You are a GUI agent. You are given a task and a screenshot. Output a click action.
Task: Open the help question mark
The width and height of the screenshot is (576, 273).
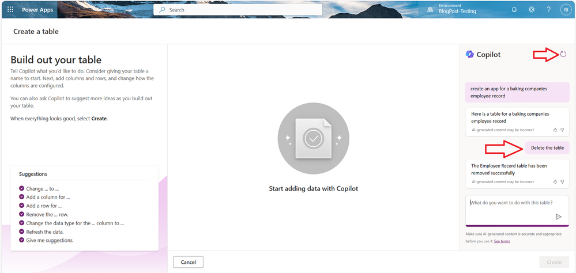548,10
